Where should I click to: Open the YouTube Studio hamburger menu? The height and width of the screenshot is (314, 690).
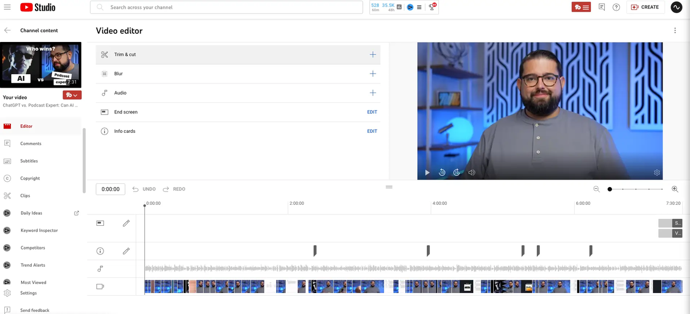pyautogui.click(x=8, y=7)
